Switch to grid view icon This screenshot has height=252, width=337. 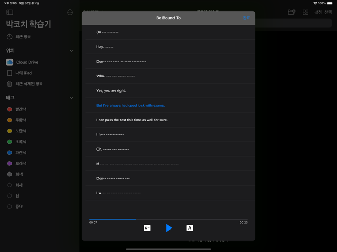click(306, 12)
